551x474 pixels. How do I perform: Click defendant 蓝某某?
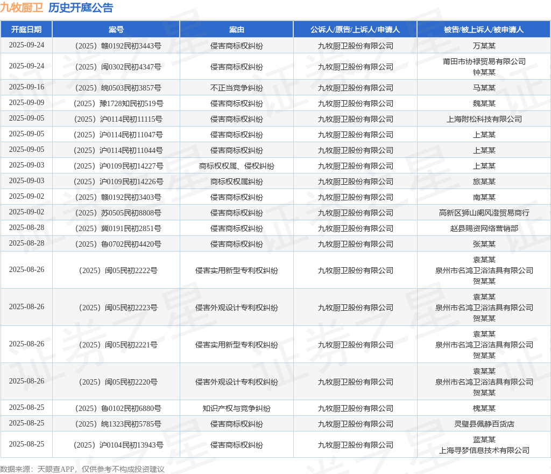(484, 440)
